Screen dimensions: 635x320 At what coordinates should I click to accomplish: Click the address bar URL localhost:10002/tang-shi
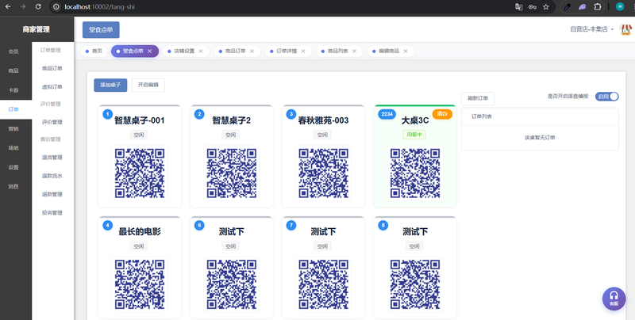[x=100, y=7]
